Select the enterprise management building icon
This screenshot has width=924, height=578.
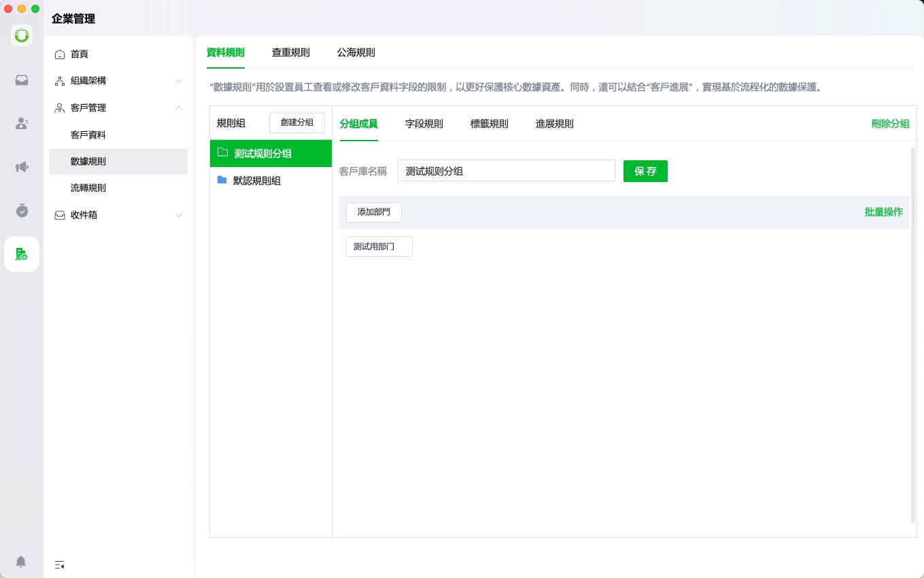[22, 254]
